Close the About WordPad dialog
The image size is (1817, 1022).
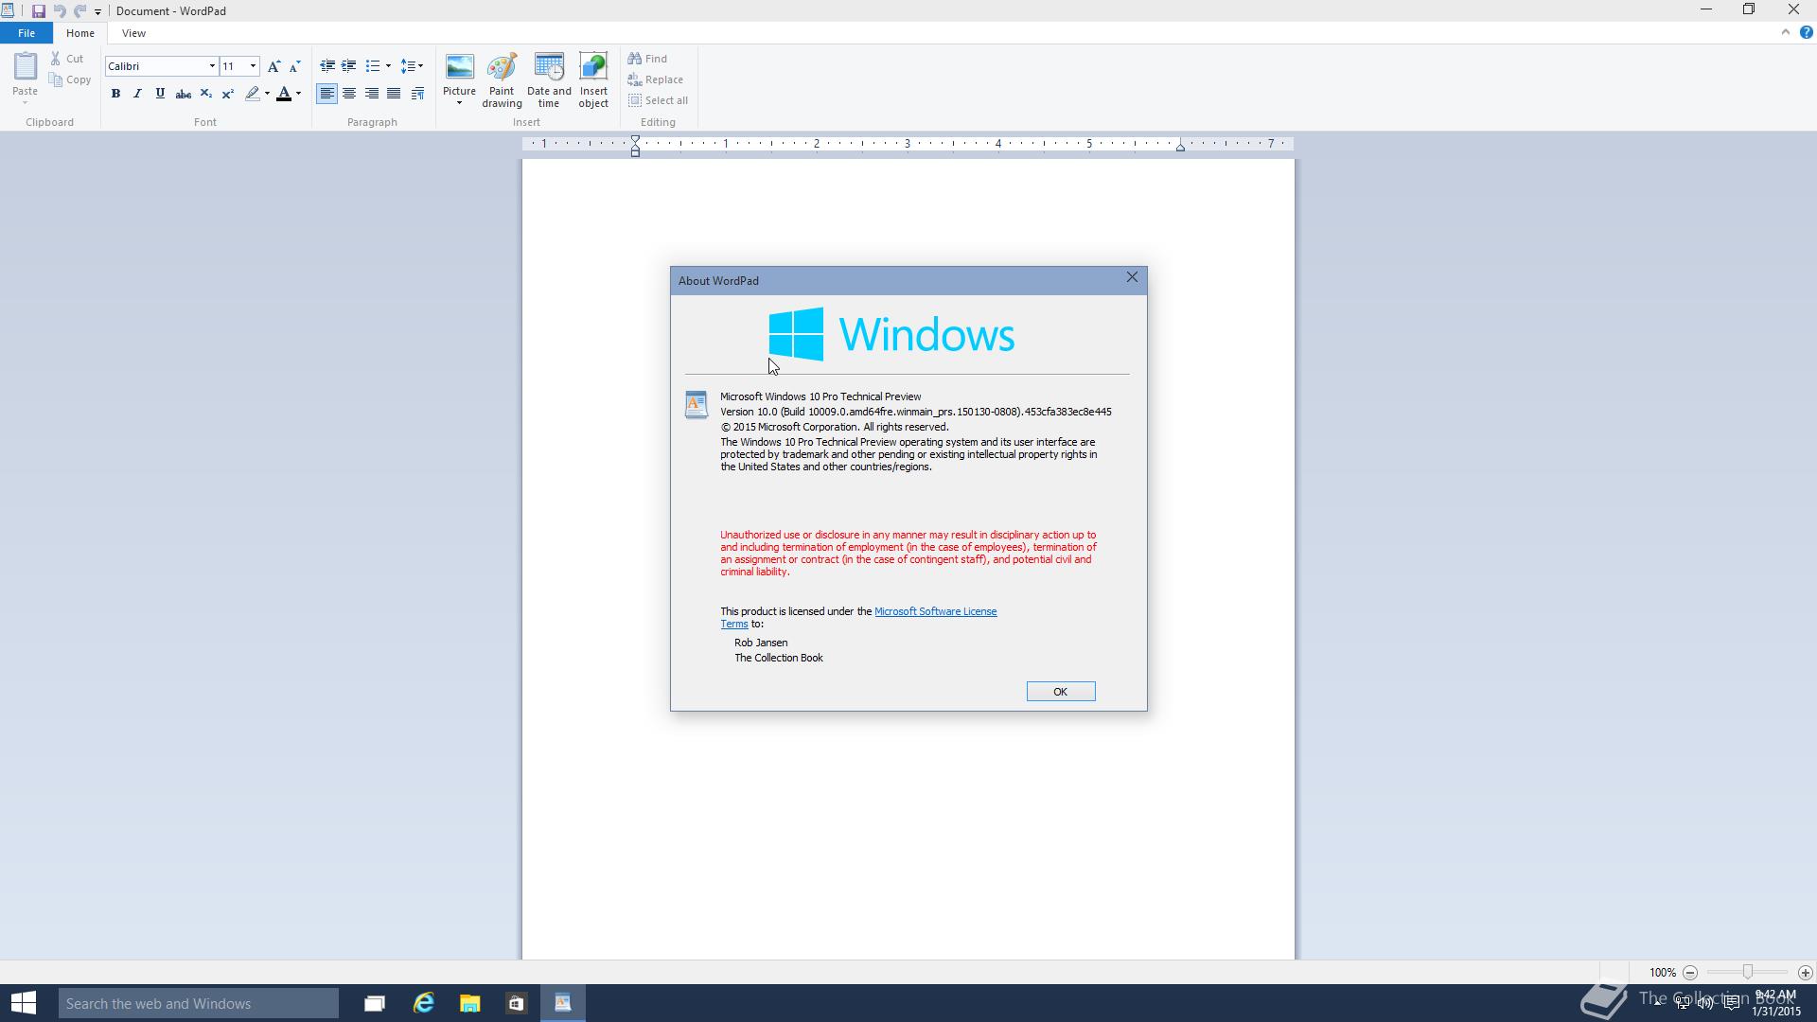pos(1132,277)
